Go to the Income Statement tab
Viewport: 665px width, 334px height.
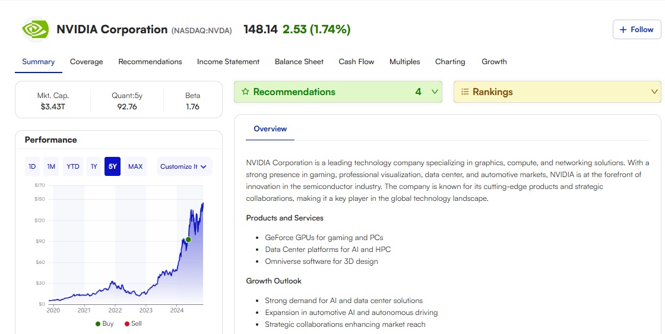pos(228,62)
